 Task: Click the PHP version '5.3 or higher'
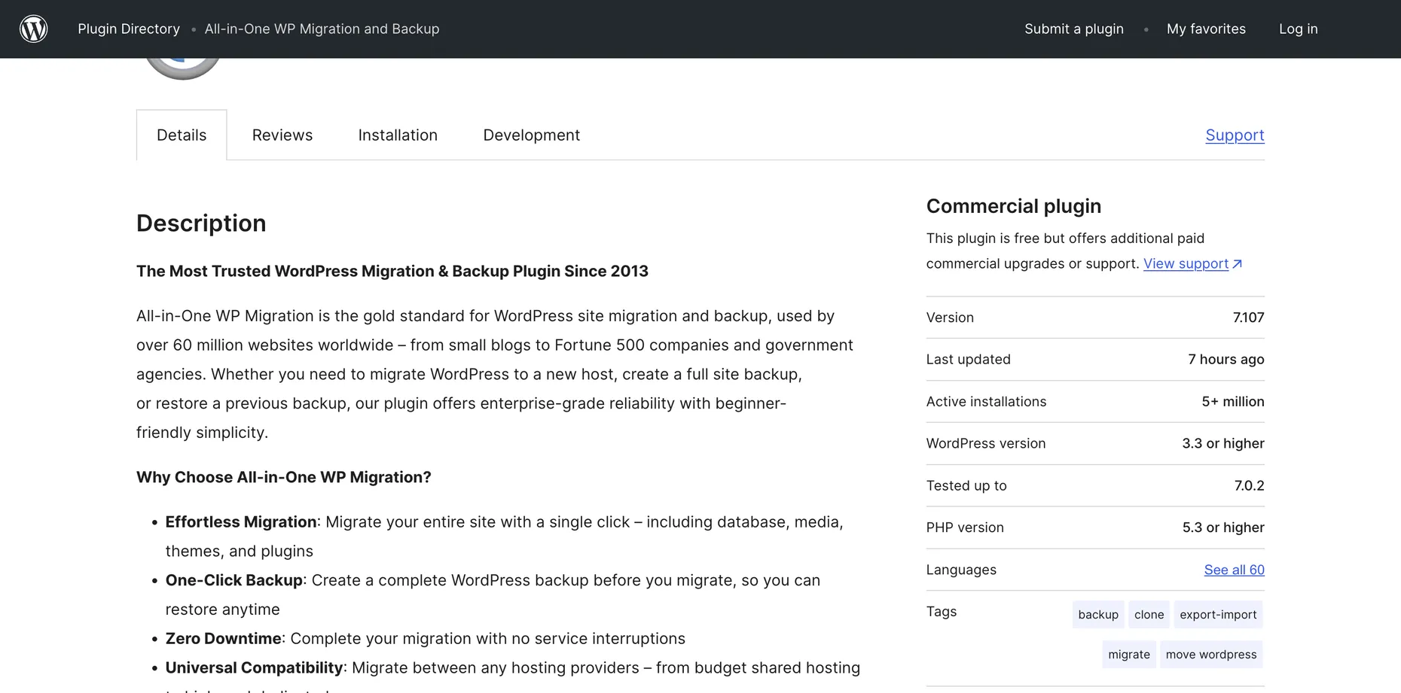click(1223, 528)
